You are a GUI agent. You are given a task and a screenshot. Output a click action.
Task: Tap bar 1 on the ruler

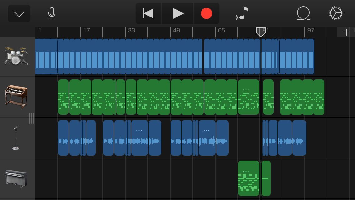tap(40, 30)
